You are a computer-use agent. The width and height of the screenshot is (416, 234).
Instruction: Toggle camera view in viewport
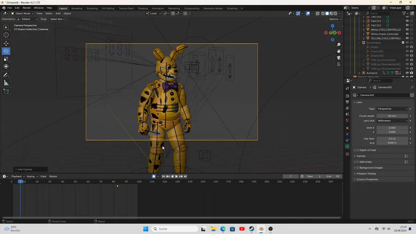(x=339, y=58)
